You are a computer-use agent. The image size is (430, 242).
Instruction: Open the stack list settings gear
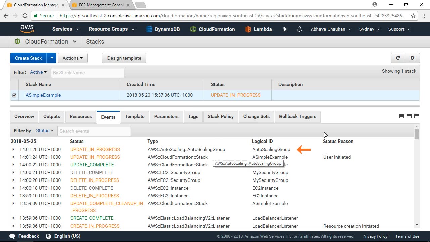[413, 58]
